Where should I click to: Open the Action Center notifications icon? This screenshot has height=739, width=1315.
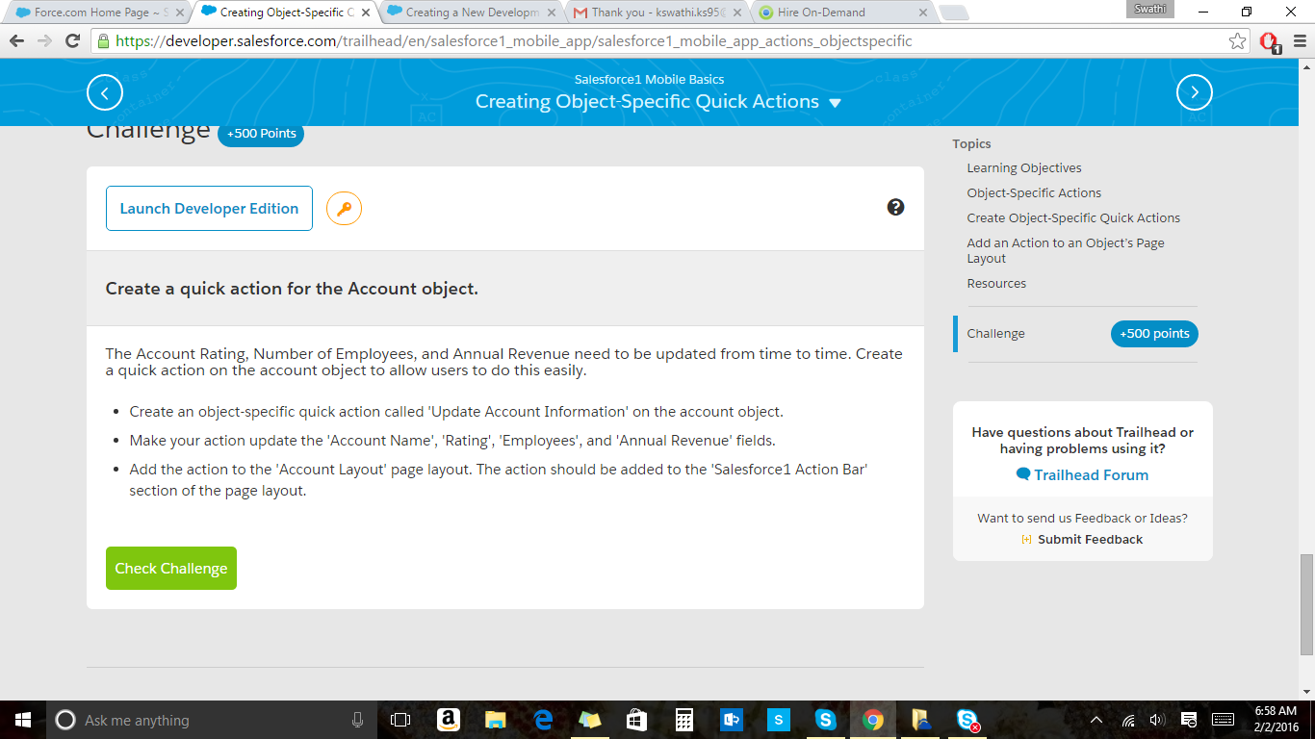pos(1189,720)
